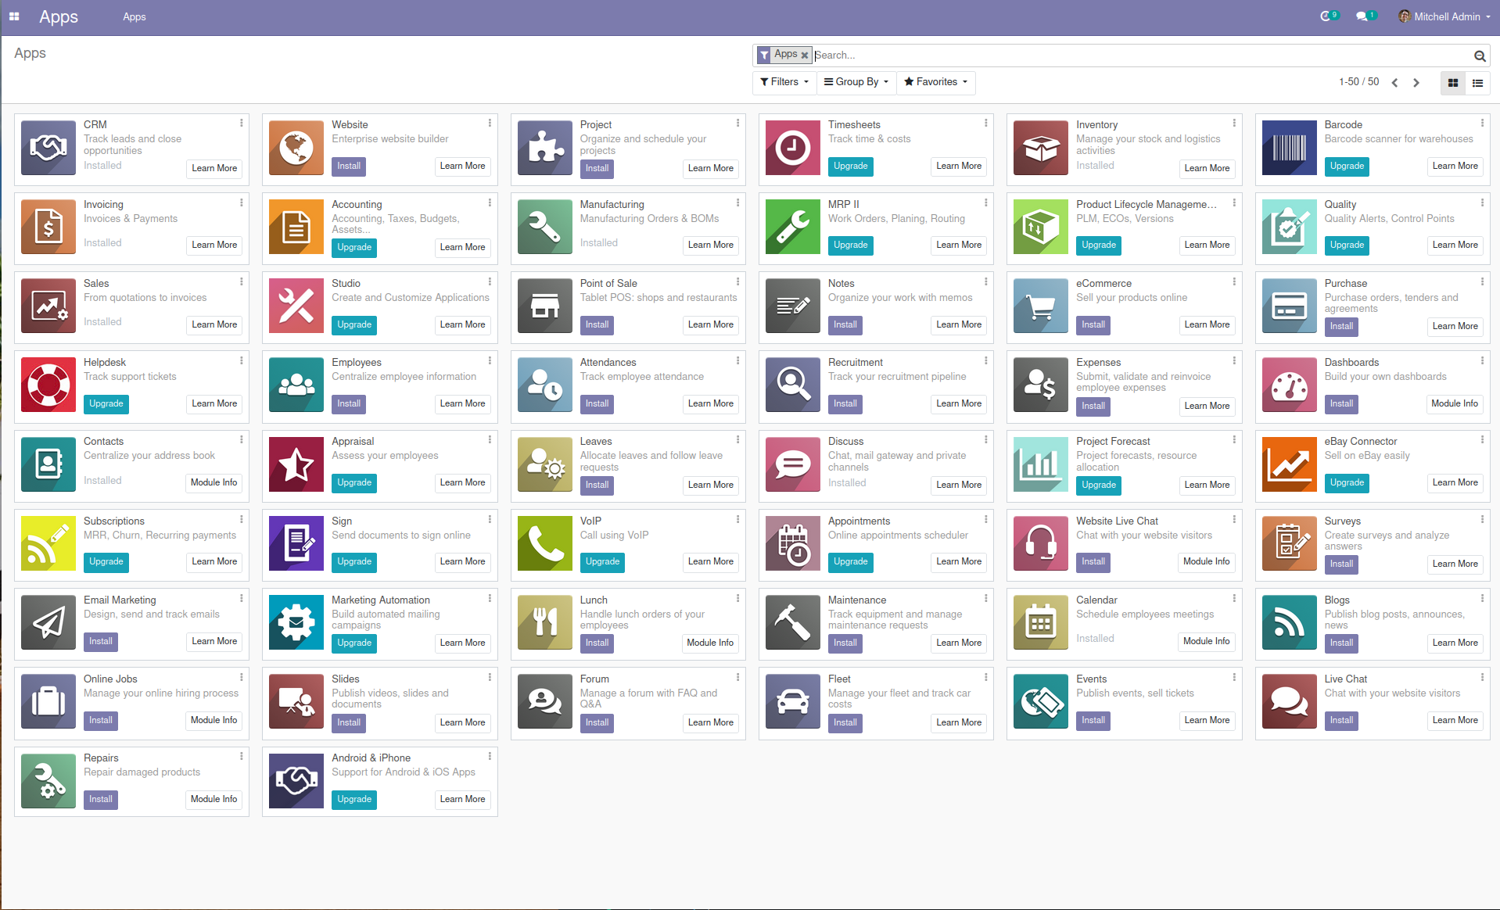1500x910 pixels.
Task: Switch to list view of apps
Action: pyautogui.click(x=1477, y=82)
